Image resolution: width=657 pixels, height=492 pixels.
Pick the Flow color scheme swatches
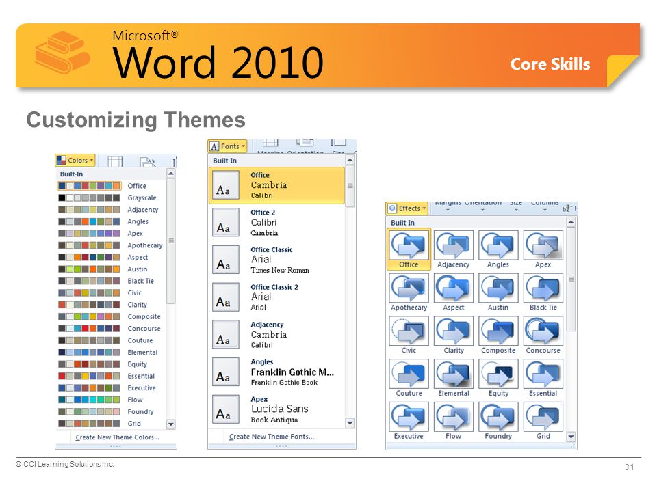click(89, 400)
